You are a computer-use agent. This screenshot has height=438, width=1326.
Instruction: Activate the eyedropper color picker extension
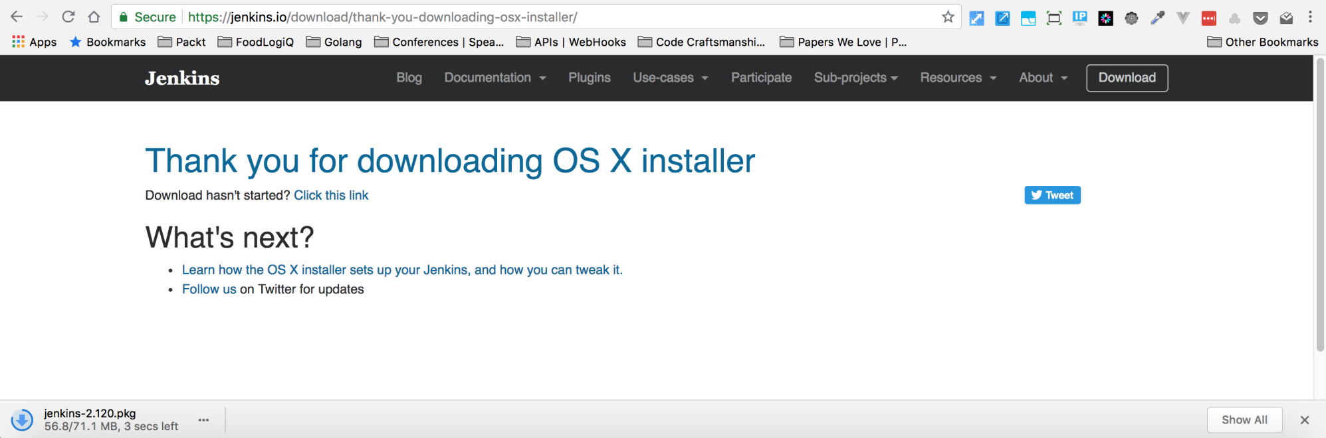[x=1157, y=19]
